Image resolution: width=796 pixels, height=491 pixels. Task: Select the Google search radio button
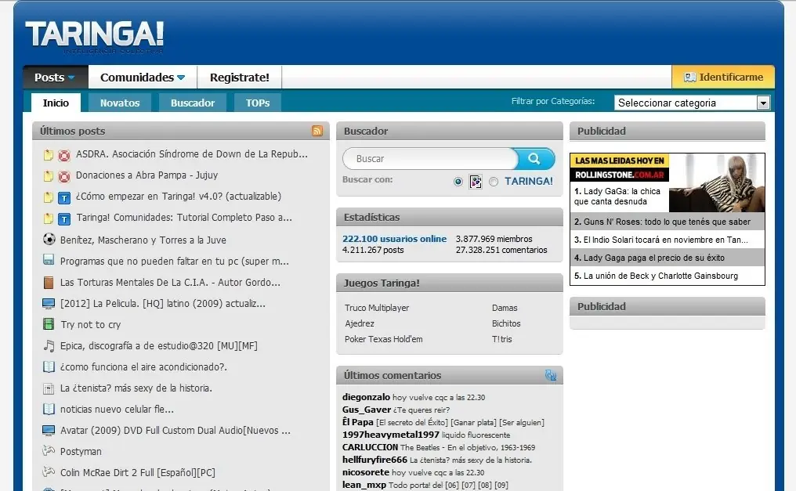click(458, 181)
